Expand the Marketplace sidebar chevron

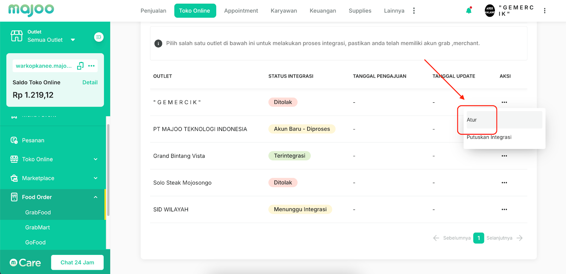pyautogui.click(x=96, y=178)
